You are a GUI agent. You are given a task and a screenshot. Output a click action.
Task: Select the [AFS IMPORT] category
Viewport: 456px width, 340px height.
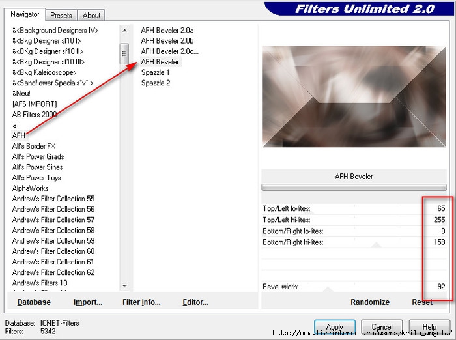35,104
